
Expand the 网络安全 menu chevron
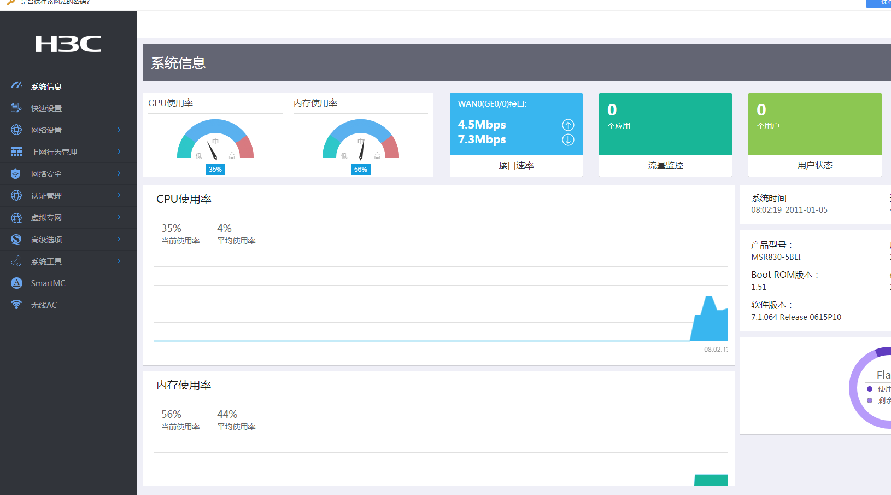click(119, 173)
